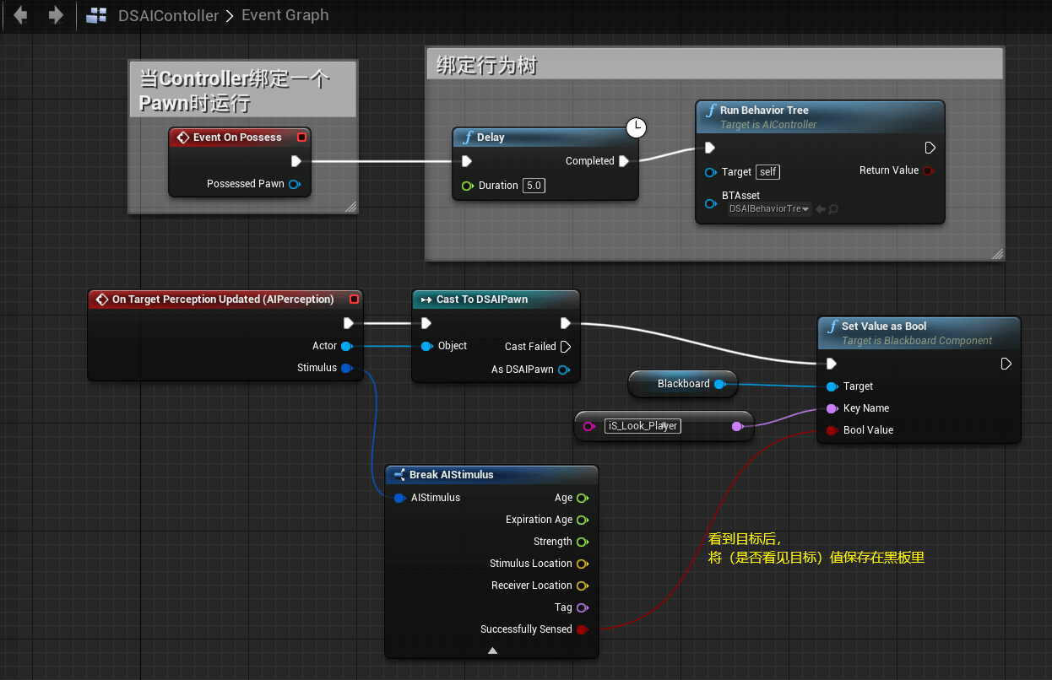Click Event On Possess exec output pin

click(x=296, y=161)
